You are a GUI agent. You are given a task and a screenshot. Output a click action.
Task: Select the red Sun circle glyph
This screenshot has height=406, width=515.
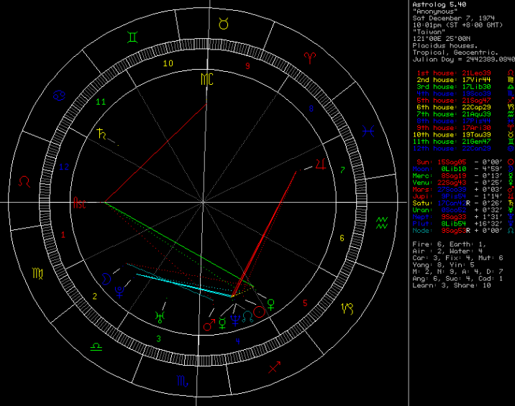258,314
